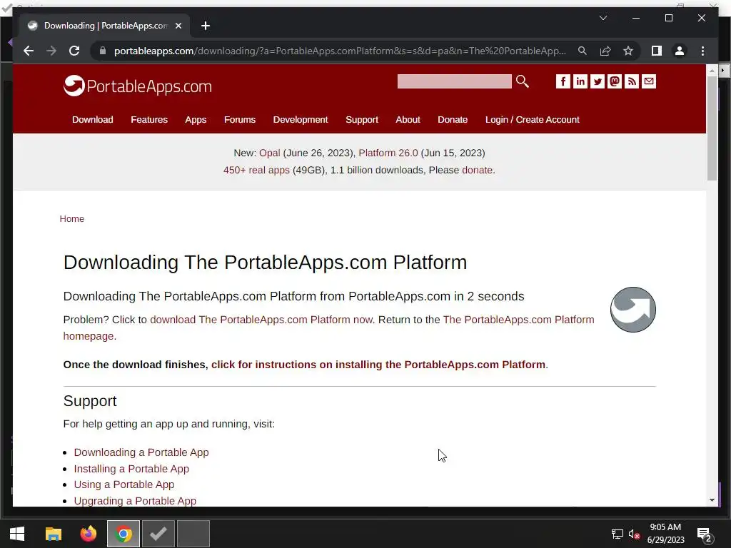Click the zoom magnifier icon in address bar
731x548 pixels.
pos(583,51)
